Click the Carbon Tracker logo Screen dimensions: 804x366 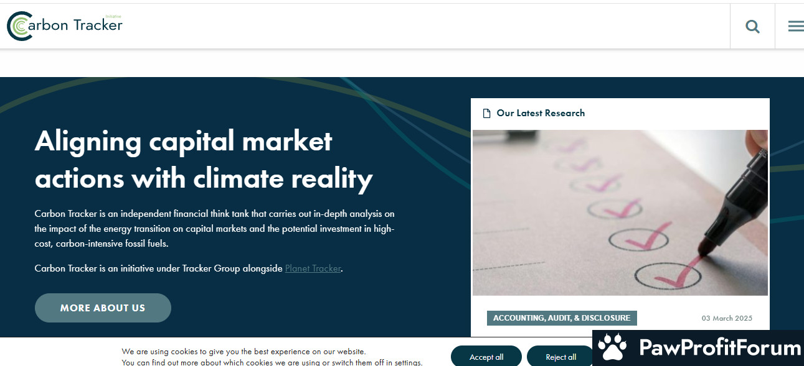point(65,26)
